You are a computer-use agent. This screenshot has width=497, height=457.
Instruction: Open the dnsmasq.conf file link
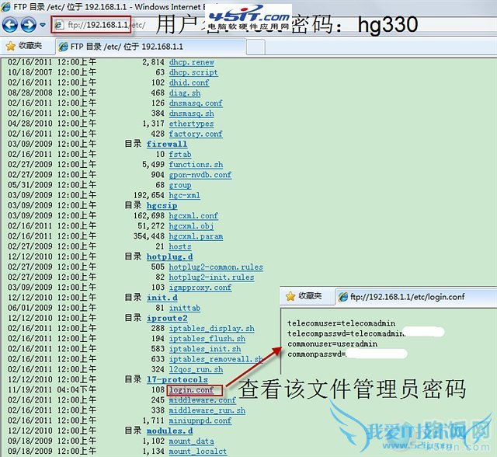click(x=196, y=103)
